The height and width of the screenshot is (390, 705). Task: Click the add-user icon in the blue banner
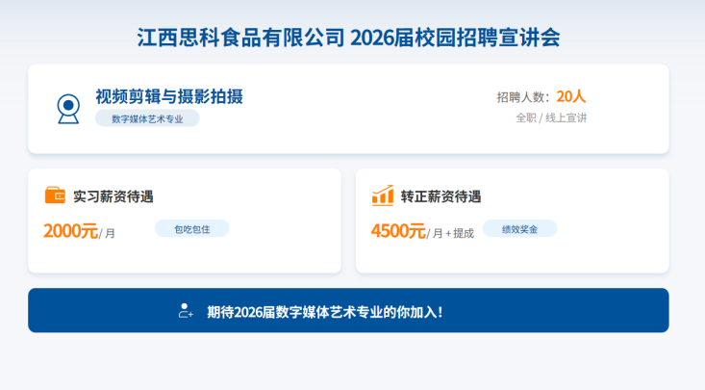click(x=187, y=311)
